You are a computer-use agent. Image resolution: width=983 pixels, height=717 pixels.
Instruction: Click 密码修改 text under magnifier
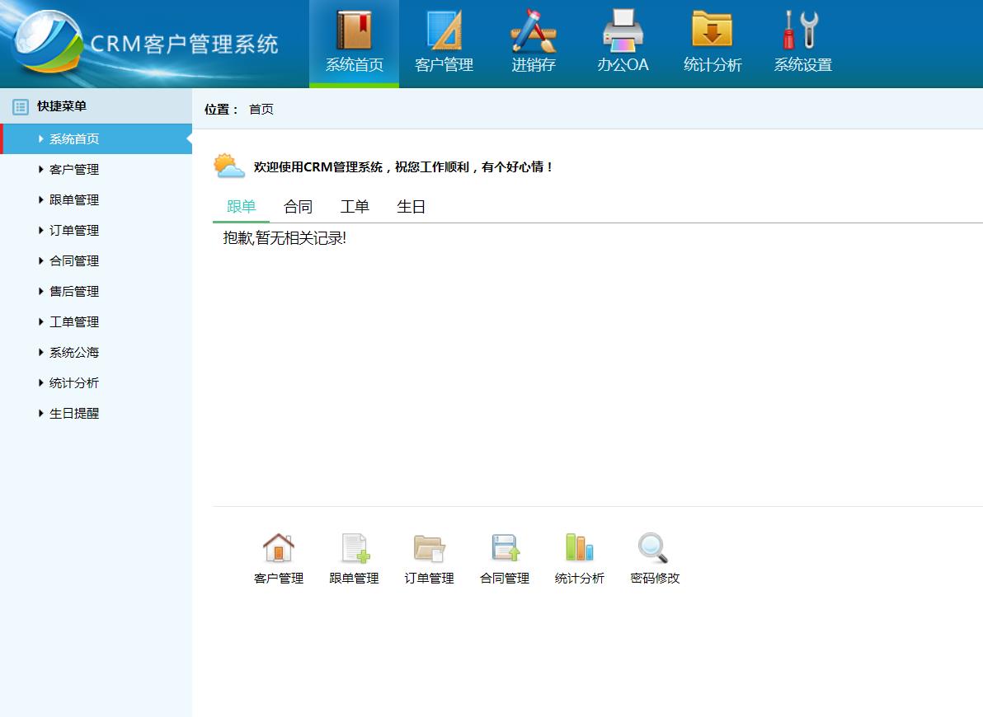coord(655,578)
